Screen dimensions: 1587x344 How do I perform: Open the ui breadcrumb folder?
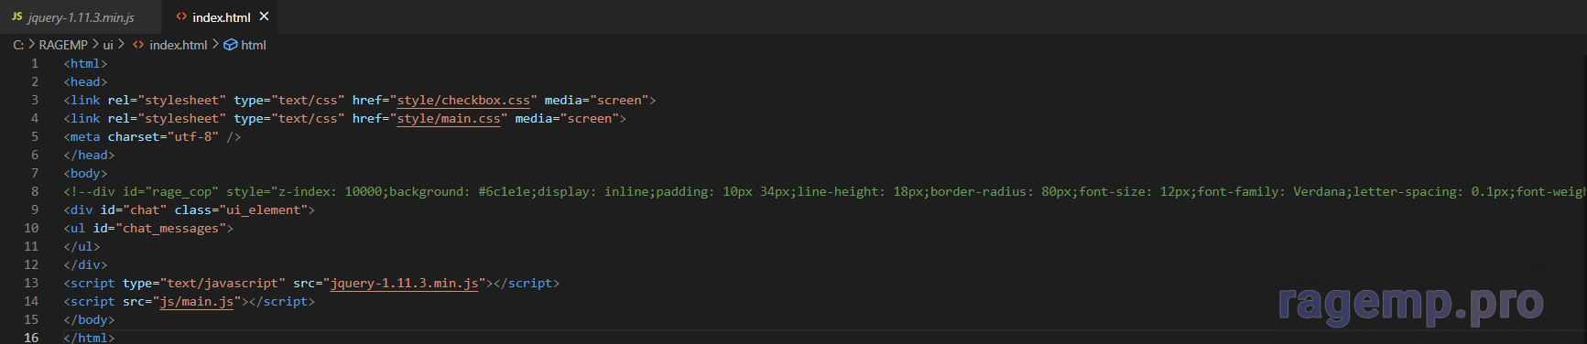(108, 45)
